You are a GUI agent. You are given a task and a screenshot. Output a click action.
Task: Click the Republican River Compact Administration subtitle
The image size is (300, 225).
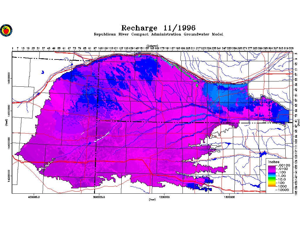[158, 35]
